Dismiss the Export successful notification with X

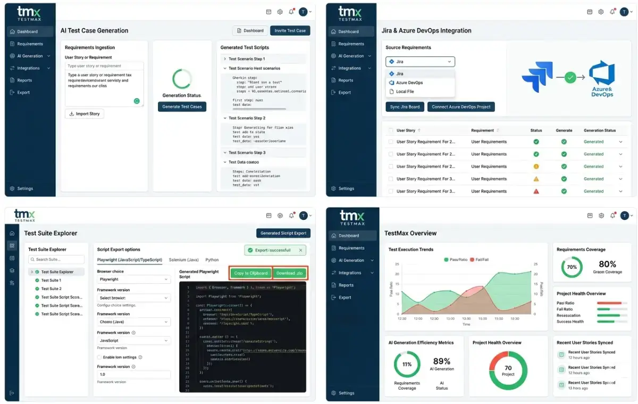pos(300,250)
